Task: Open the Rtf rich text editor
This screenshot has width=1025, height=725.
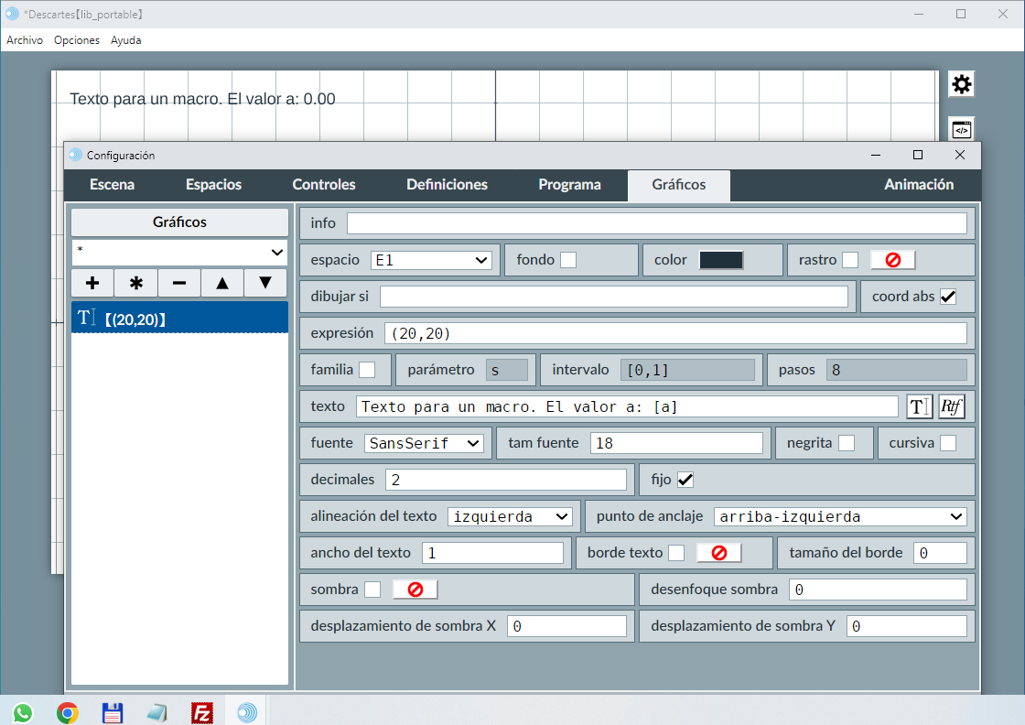Action: 952,406
